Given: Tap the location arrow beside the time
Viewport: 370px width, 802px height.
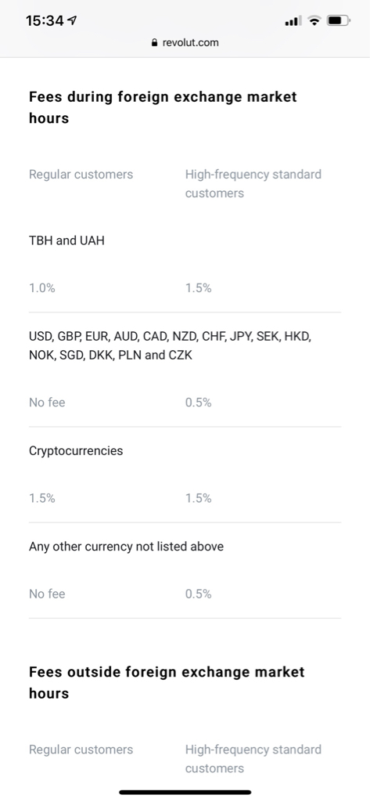Looking at the screenshot, I should click(72, 20).
